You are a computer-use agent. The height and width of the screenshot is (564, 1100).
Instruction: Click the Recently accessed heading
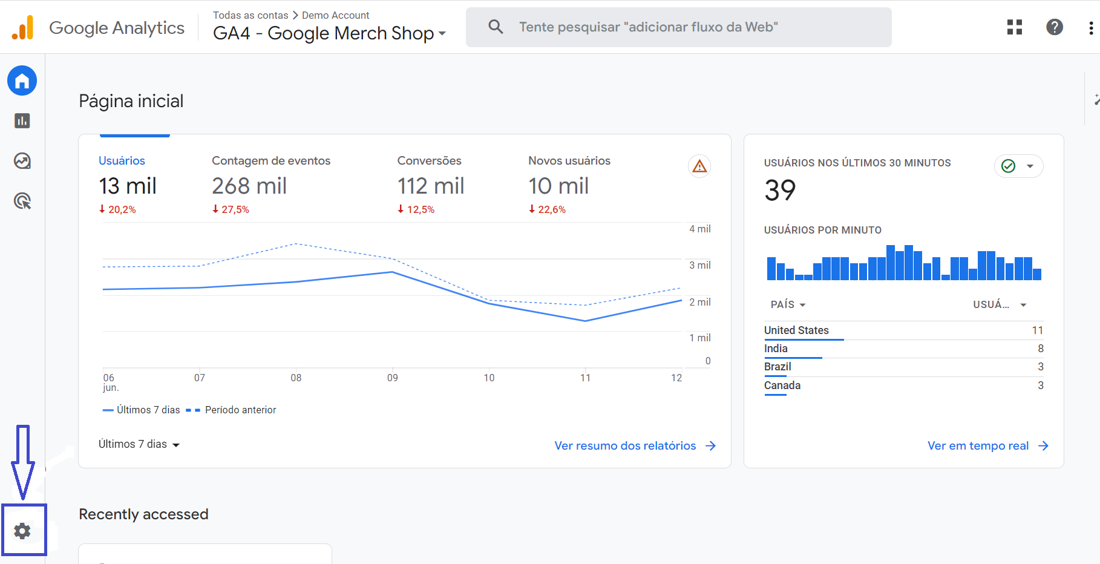143,514
